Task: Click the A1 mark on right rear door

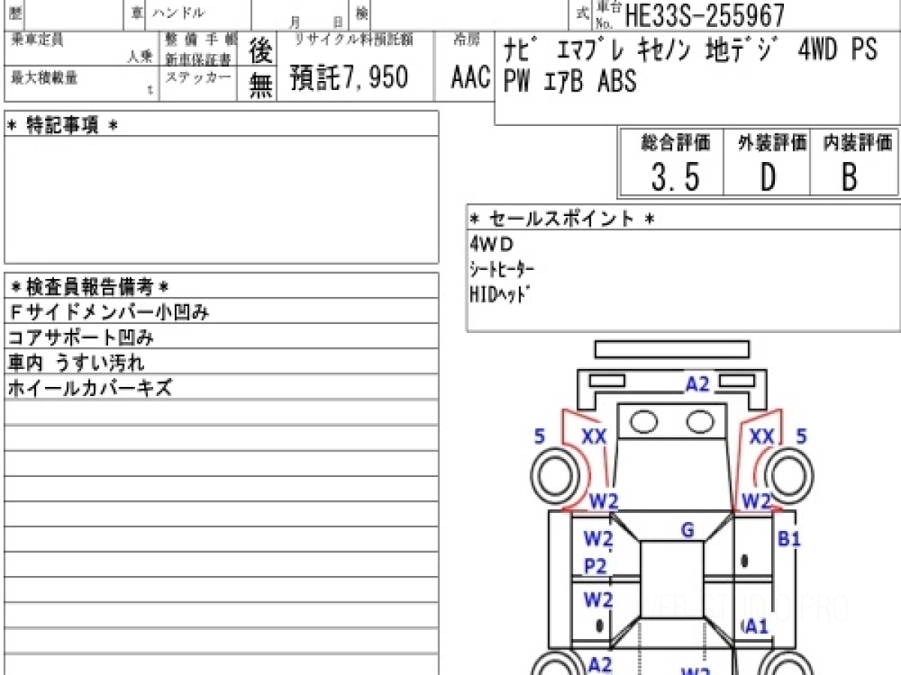Action: pyautogui.click(x=756, y=627)
